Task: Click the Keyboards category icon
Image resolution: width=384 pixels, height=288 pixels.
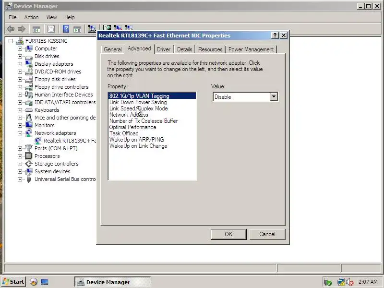Action: (x=29, y=110)
